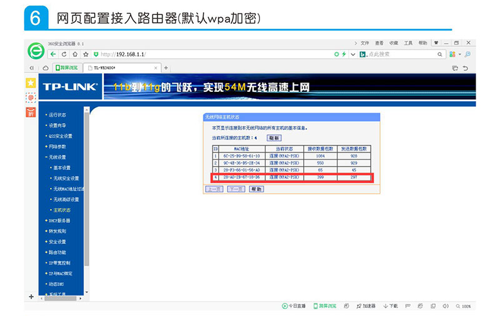Open the yellow star favorites sidebar icon
500x316 pixels.
click(31, 83)
